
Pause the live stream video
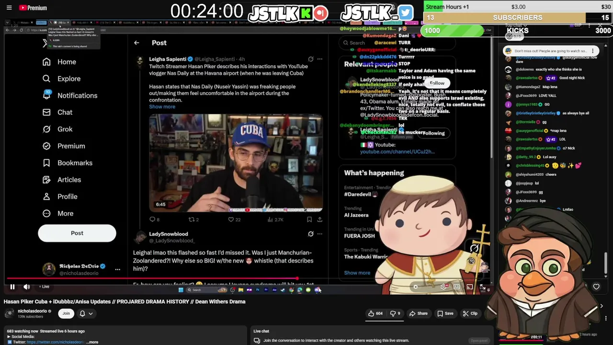click(x=12, y=287)
